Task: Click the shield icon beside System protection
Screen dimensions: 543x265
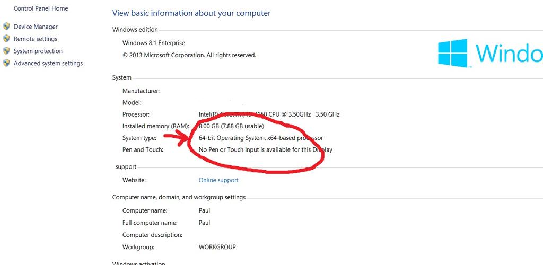Action: tap(6, 51)
